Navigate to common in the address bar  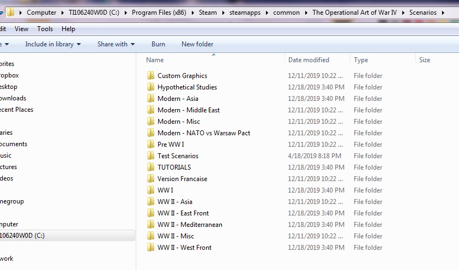click(x=286, y=13)
